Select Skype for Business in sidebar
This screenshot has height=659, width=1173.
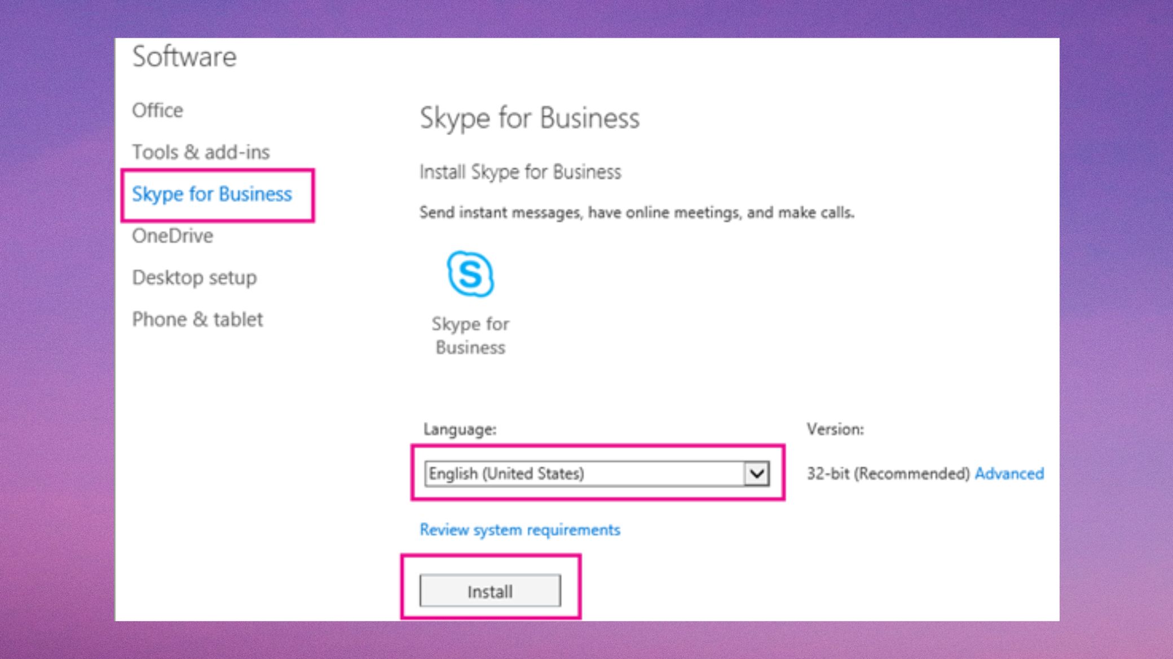point(211,194)
